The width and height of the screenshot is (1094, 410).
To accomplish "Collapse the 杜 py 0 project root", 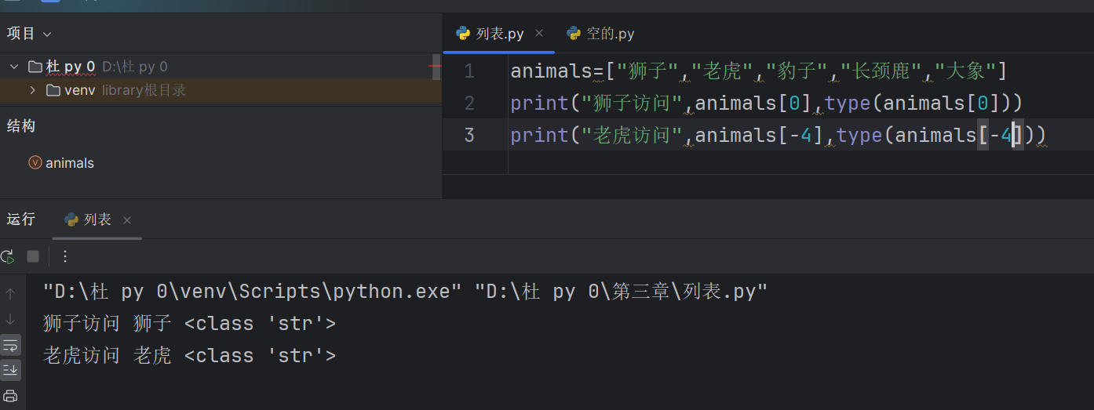I will tap(14, 67).
